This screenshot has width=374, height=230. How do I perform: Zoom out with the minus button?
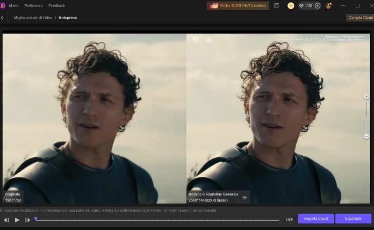point(366,136)
